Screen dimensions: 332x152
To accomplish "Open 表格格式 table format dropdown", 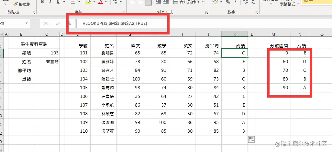I will (x=289, y=4).
